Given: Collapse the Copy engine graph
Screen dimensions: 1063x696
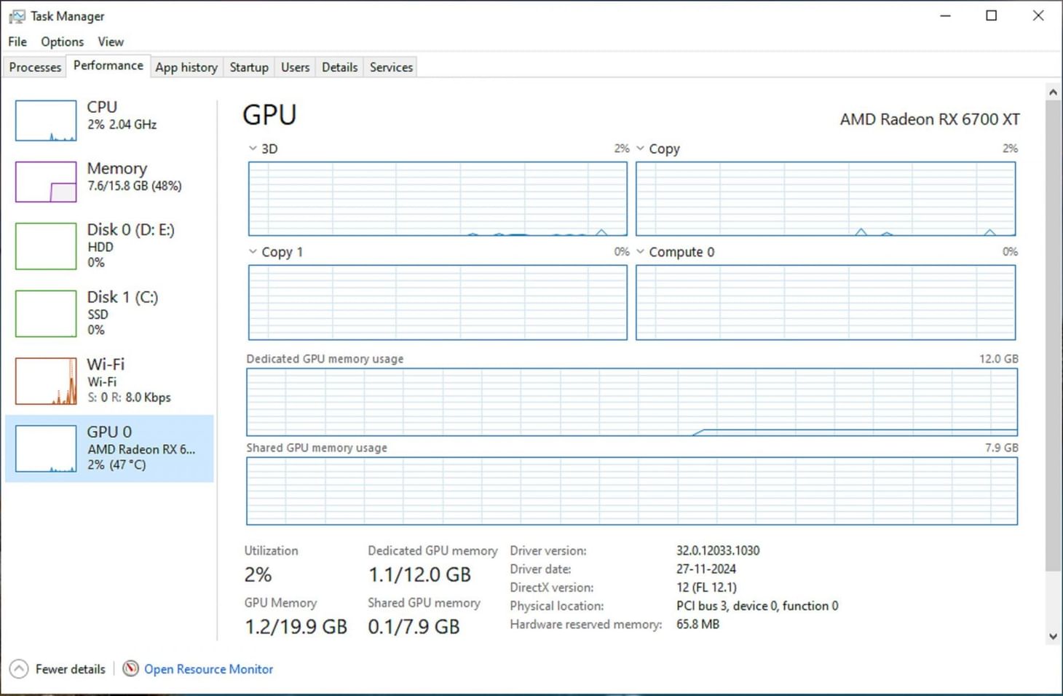Looking at the screenshot, I should 640,149.
